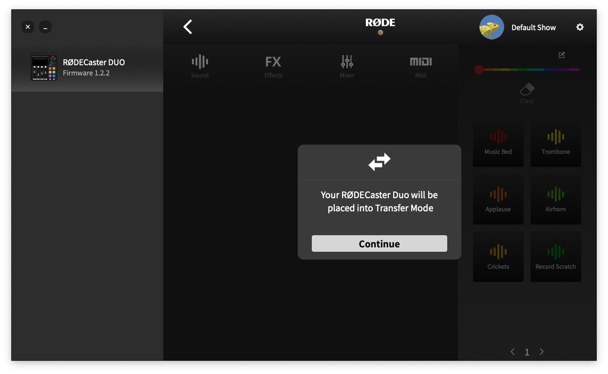Go to previous pad page
This screenshot has height=374, width=608.
(513, 352)
